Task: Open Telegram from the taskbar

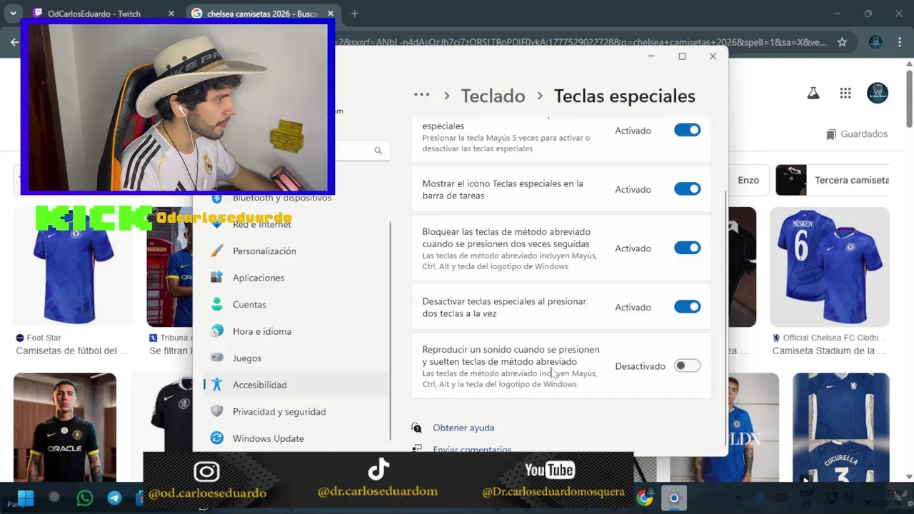Action: point(114,498)
